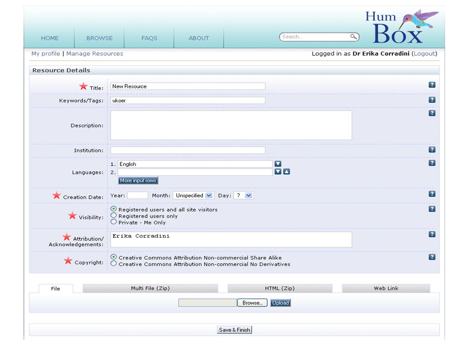Screen dimensions: 454x340
Task: Click the empty Institution field
Action: pos(188,150)
